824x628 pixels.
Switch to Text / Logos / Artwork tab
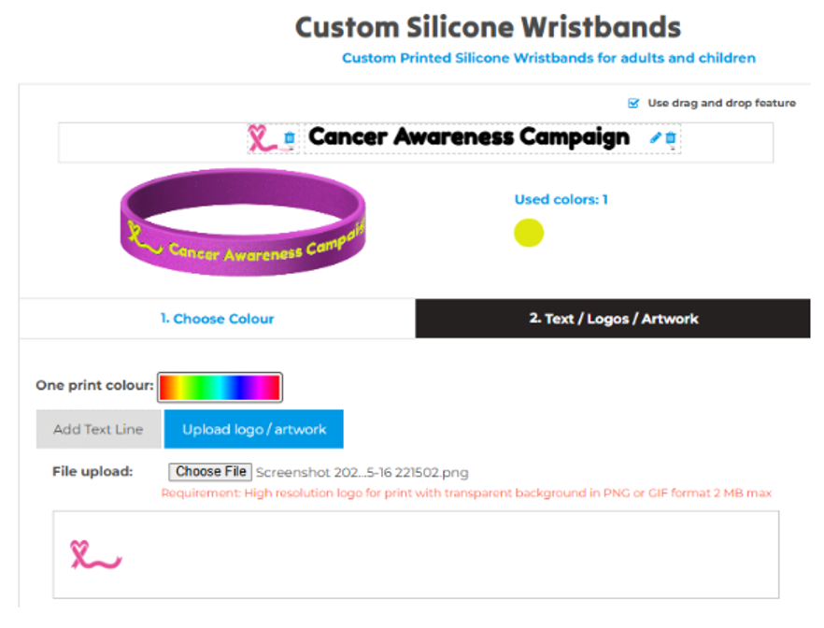coord(613,319)
